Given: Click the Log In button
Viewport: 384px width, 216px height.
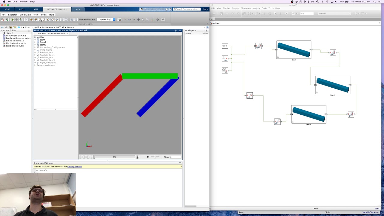Looking at the screenshot, I should 205,9.
